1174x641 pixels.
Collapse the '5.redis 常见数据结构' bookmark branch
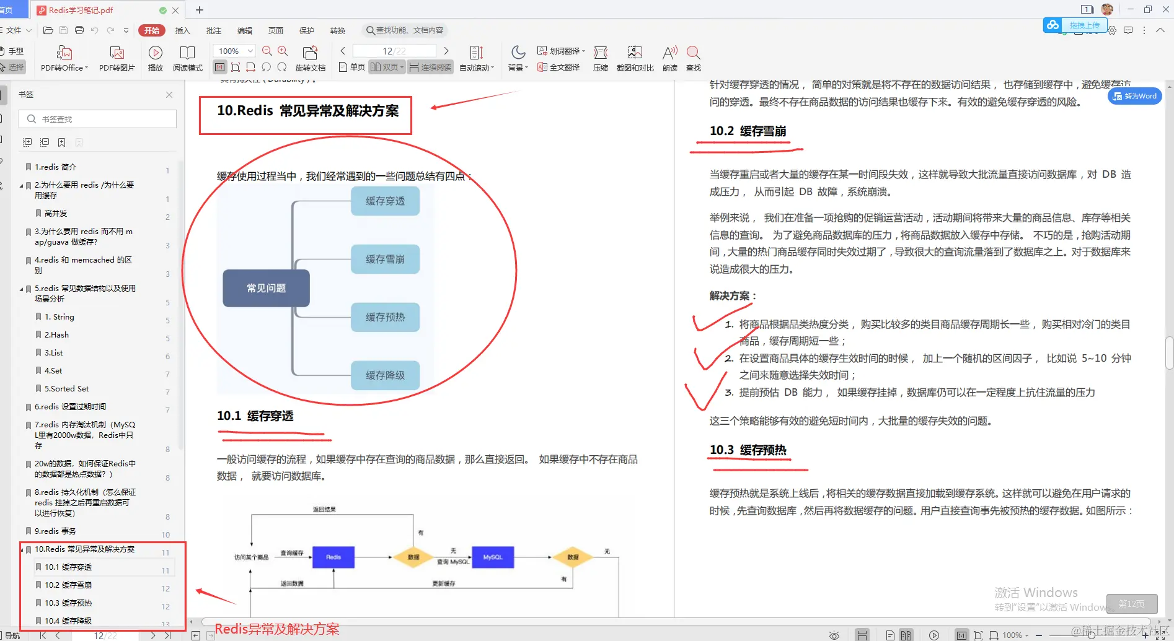pos(20,288)
